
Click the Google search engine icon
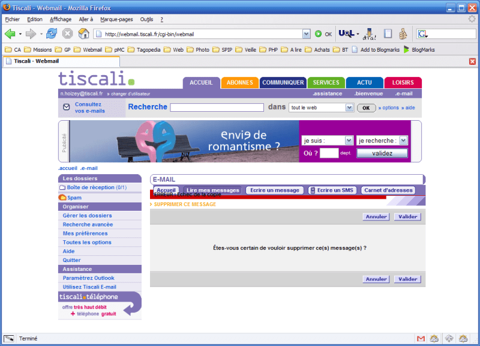pyautogui.click(x=422, y=34)
